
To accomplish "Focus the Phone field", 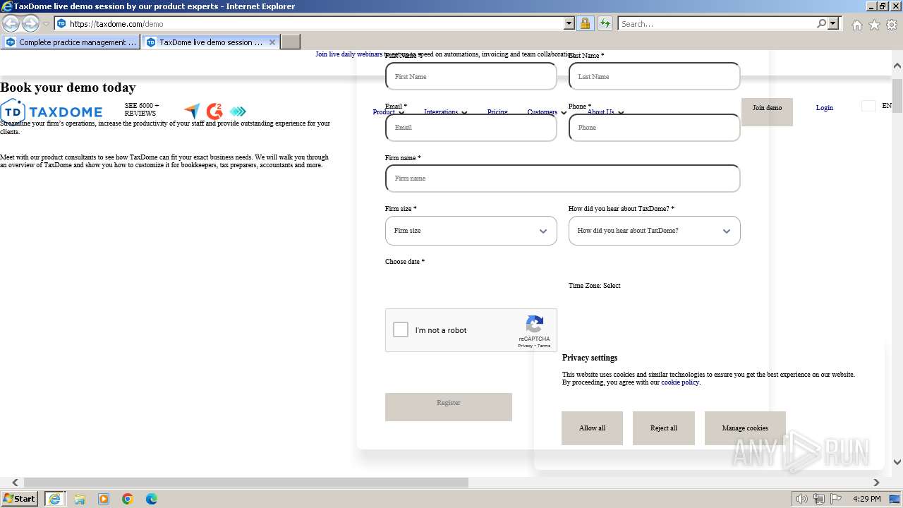I will tap(655, 128).
